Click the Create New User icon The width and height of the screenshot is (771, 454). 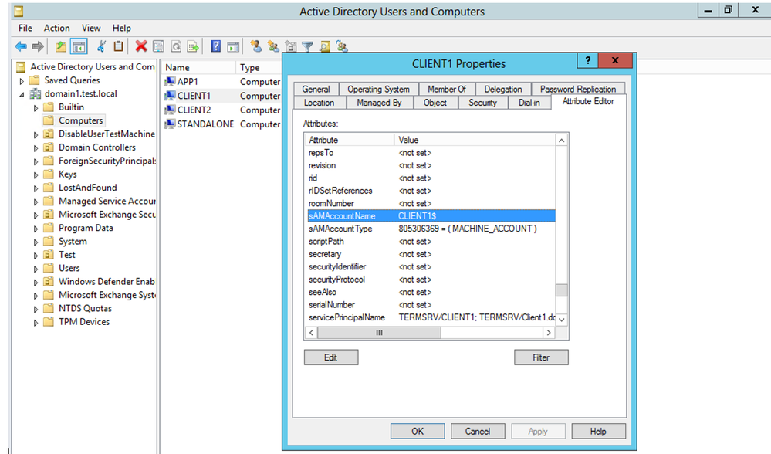pyautogui.click(x=257, y=46)
